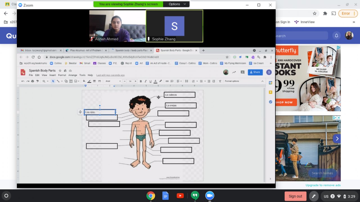
Task: Click the Upgrade to remove ads link
Action: pyautogui.click(x=323, y=185)
